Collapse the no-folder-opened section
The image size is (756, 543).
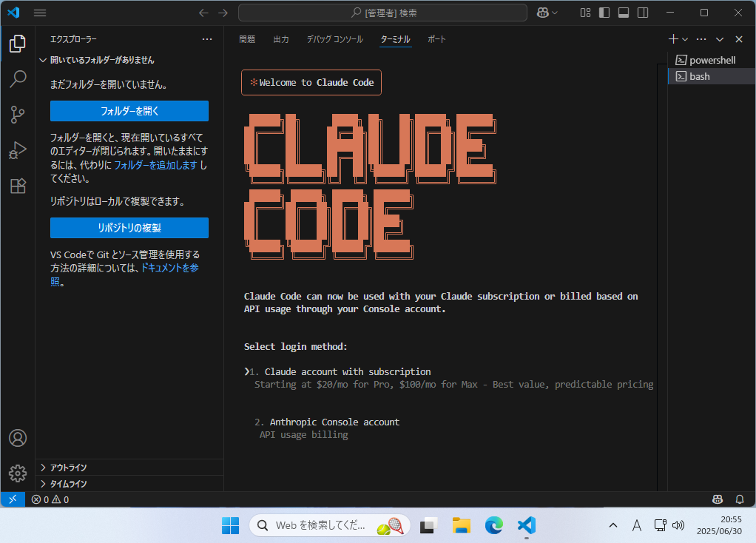point(129,60)
